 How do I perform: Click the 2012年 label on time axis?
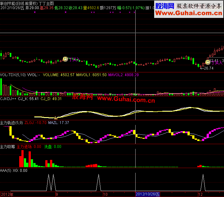pos(7,194)
